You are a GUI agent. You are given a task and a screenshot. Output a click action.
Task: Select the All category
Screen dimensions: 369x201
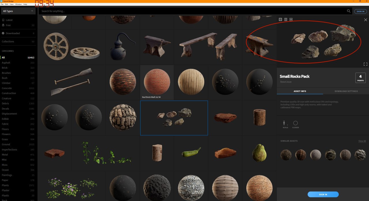pyautogui.click(x=18, y=57)
